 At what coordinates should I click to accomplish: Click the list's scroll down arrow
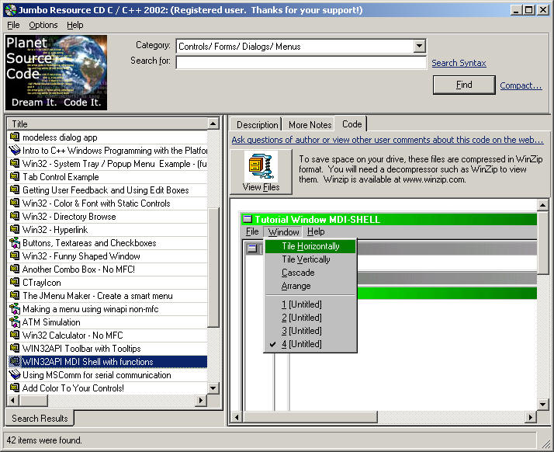213,388
